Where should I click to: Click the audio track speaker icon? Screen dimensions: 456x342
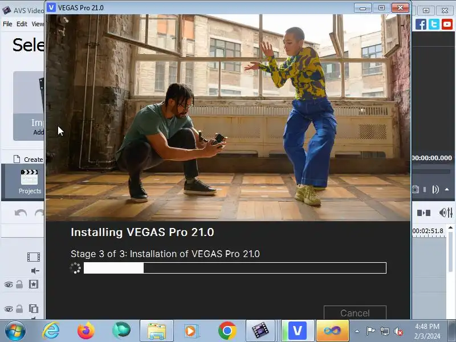point(35,271)
